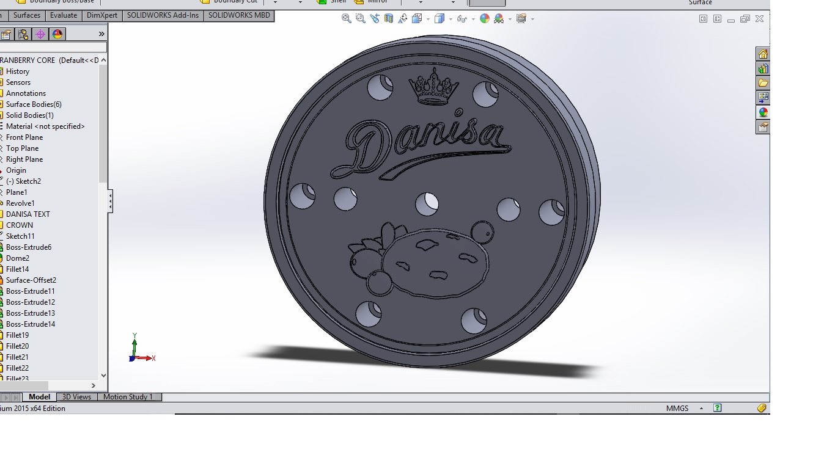Open the DimXpert tab

pos(102,15)
